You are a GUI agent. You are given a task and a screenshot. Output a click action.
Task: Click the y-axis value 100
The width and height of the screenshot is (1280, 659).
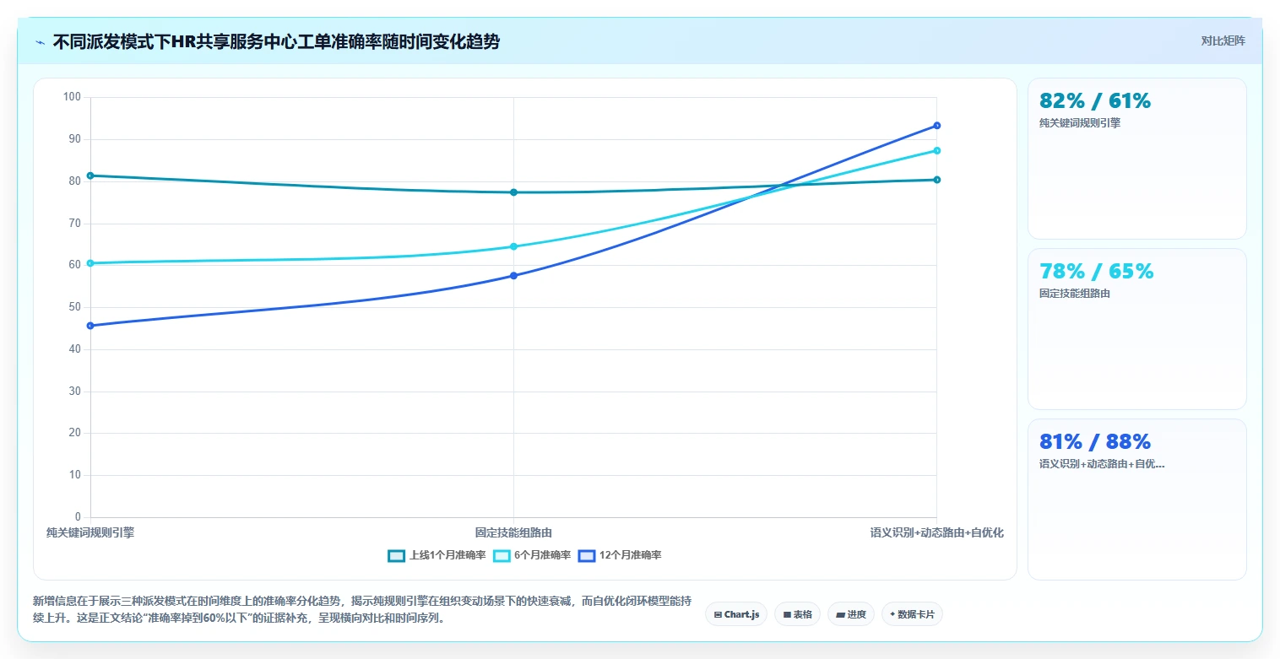point(72,97)
